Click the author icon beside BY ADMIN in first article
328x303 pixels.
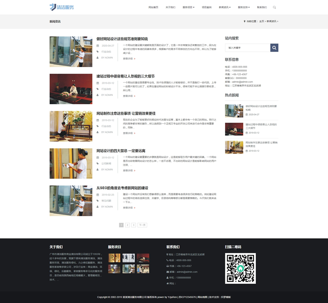point(98,58)
